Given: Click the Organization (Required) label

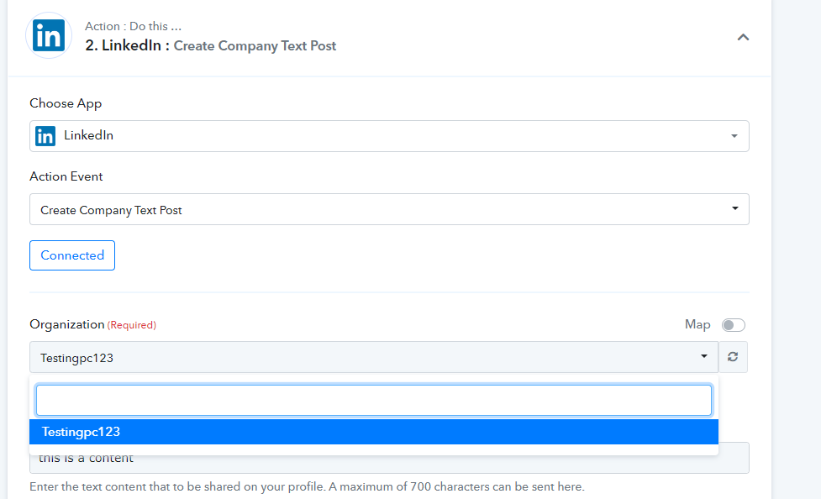Looking at the screenshot, I should coord(92,324).
